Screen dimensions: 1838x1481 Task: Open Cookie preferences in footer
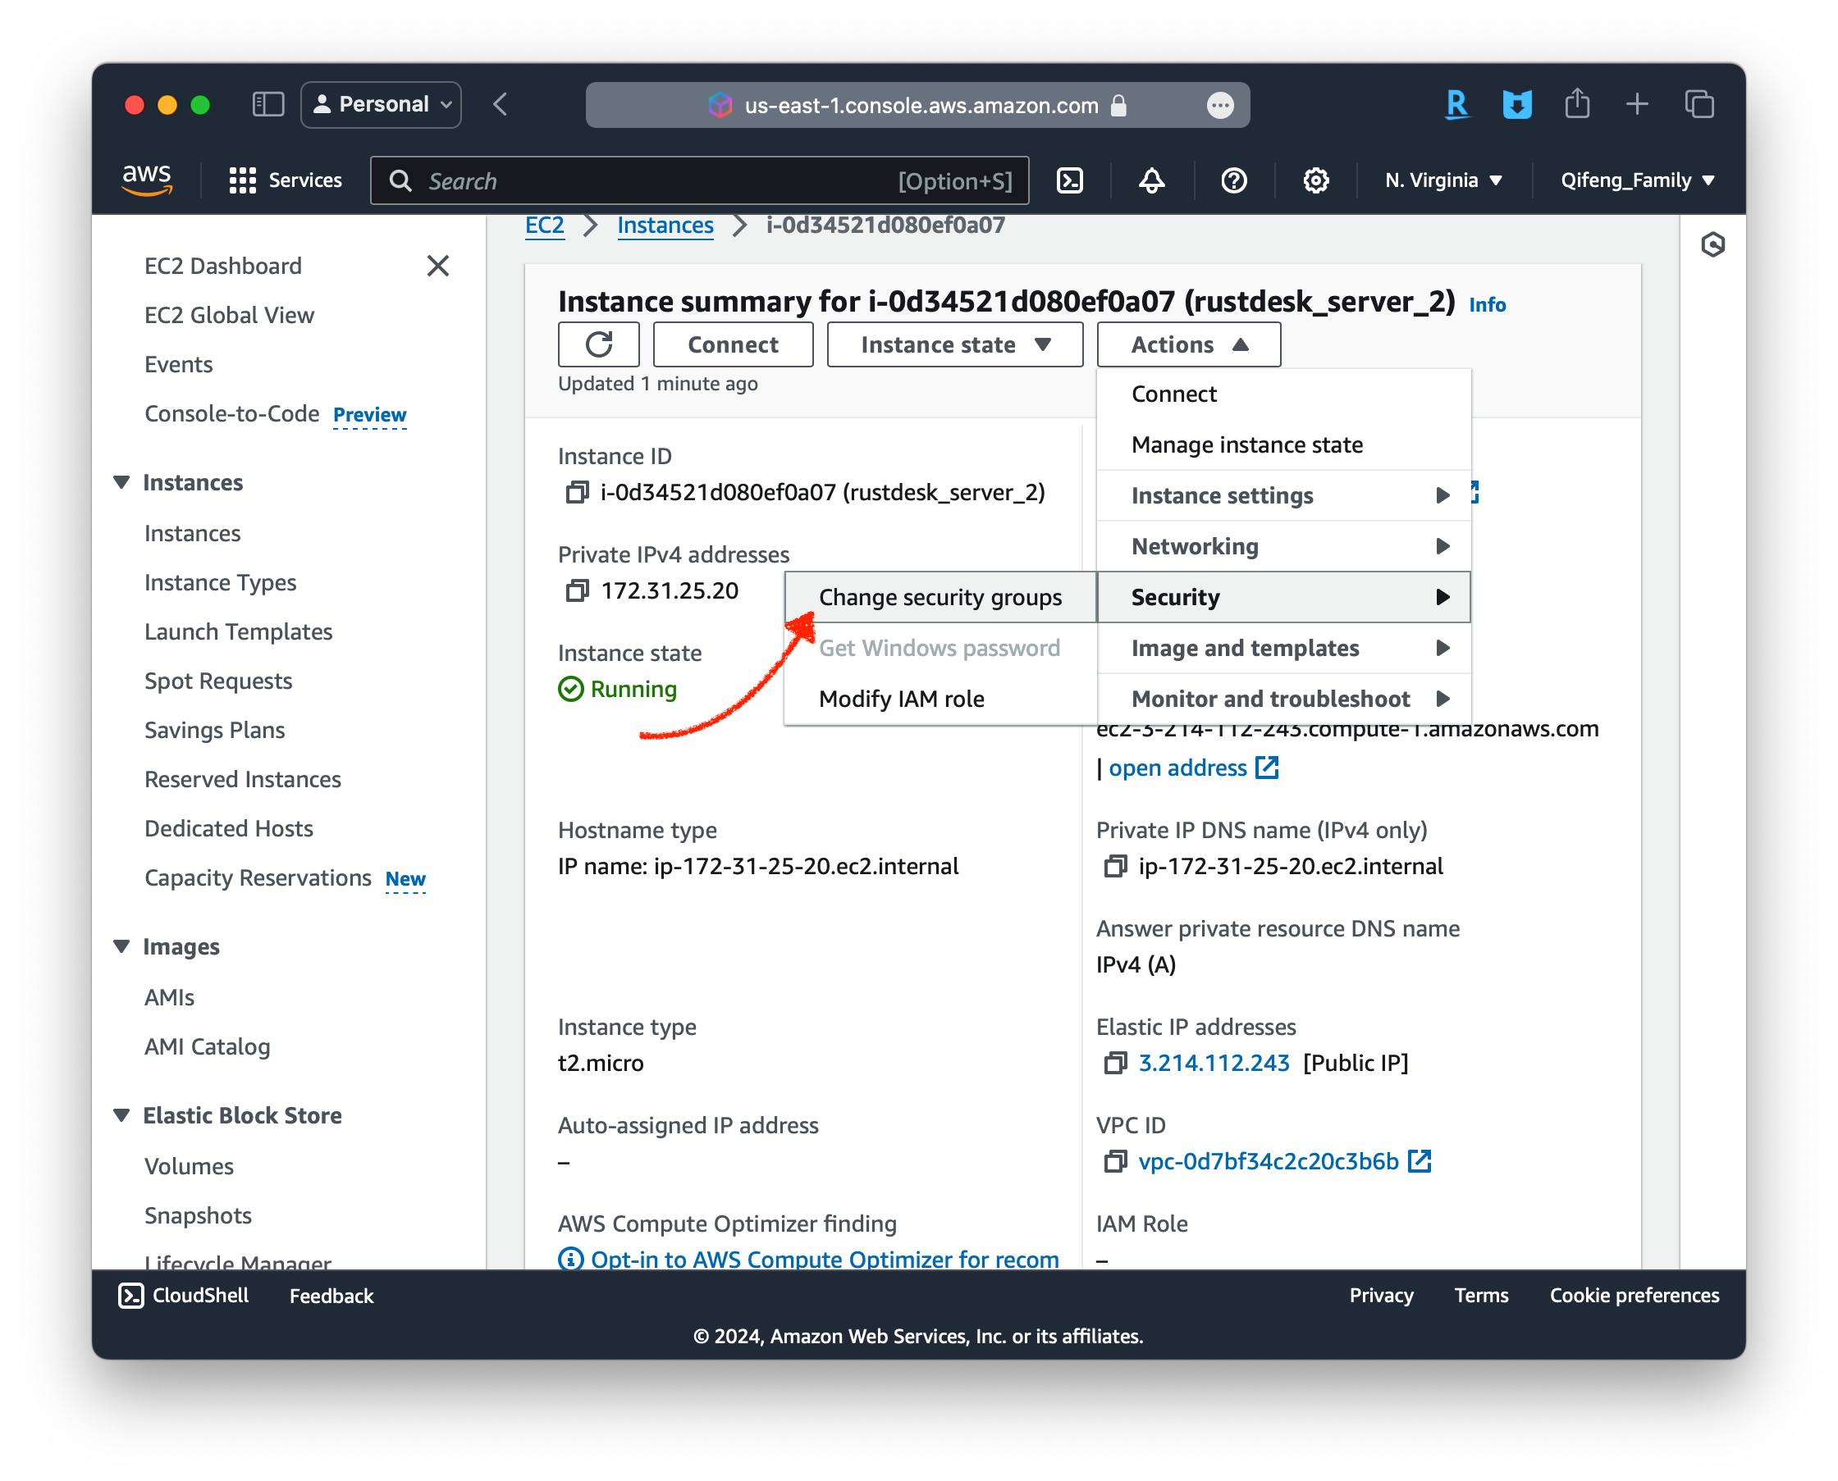click(x=1633, y=1295)
